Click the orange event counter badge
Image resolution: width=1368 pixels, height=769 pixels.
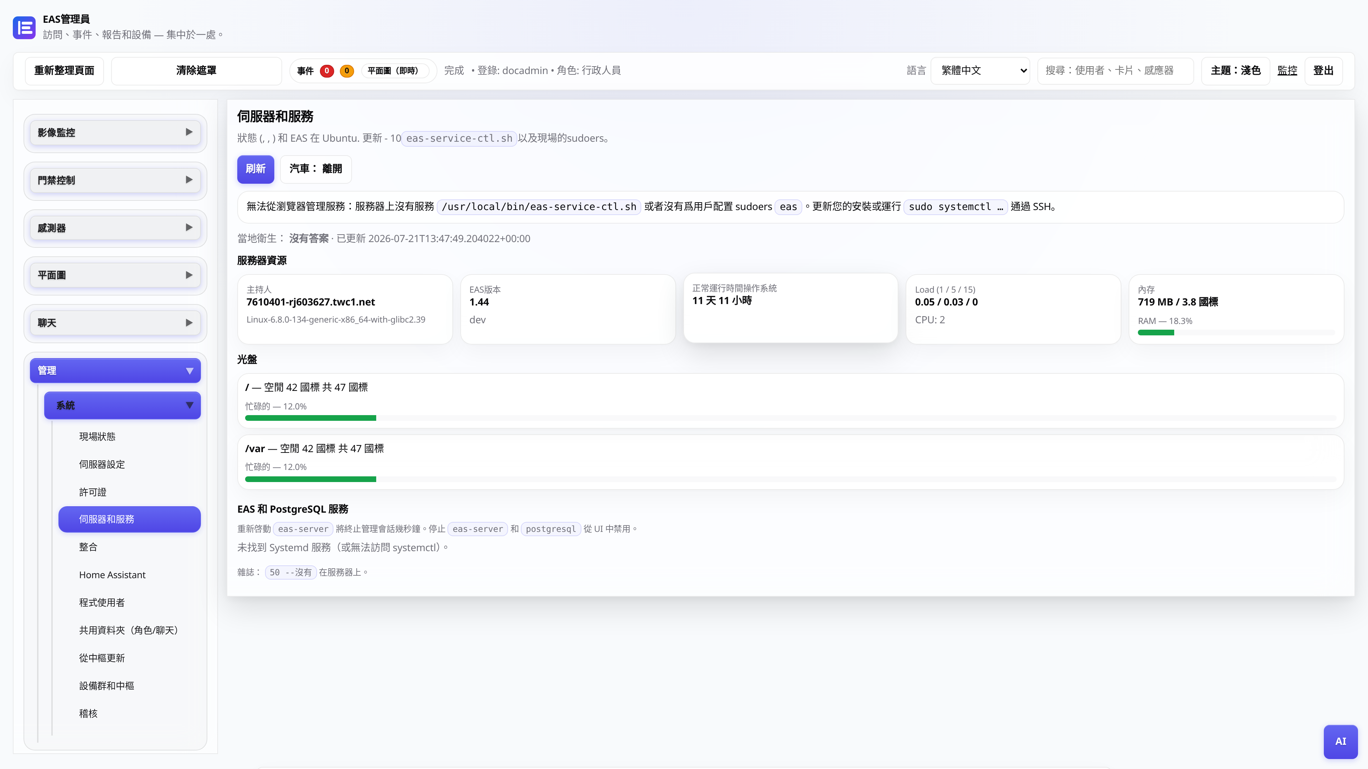(x=347, y=70)
